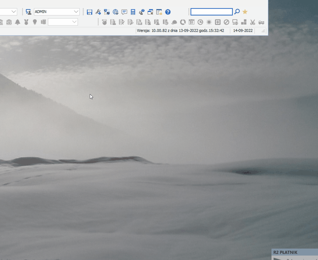Launch the calculator icon
Viewport: 318px width, 260px height.
pos(133,12)
